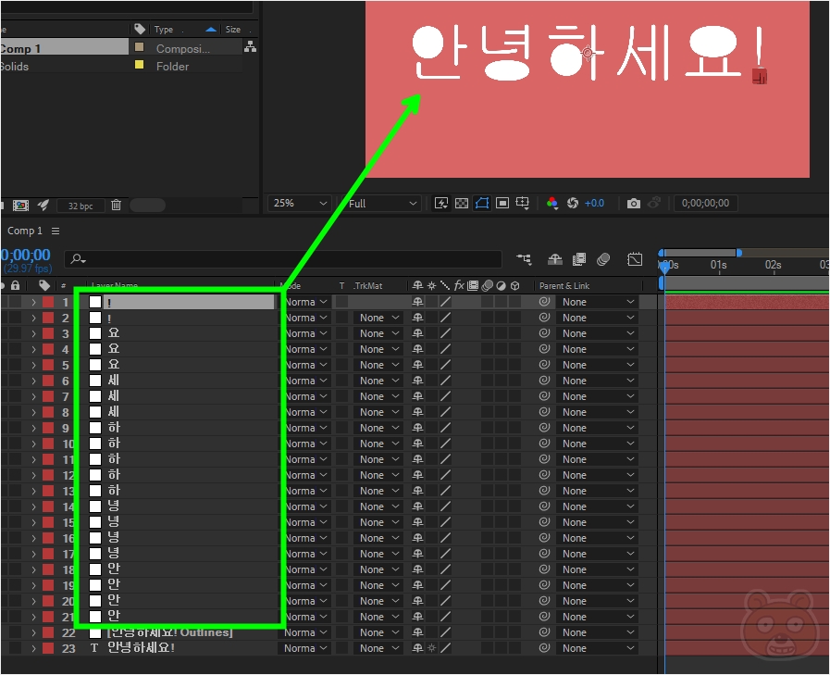Toggle transparency grid in viewer
The image size is (830, 675).
click(462, 203)
